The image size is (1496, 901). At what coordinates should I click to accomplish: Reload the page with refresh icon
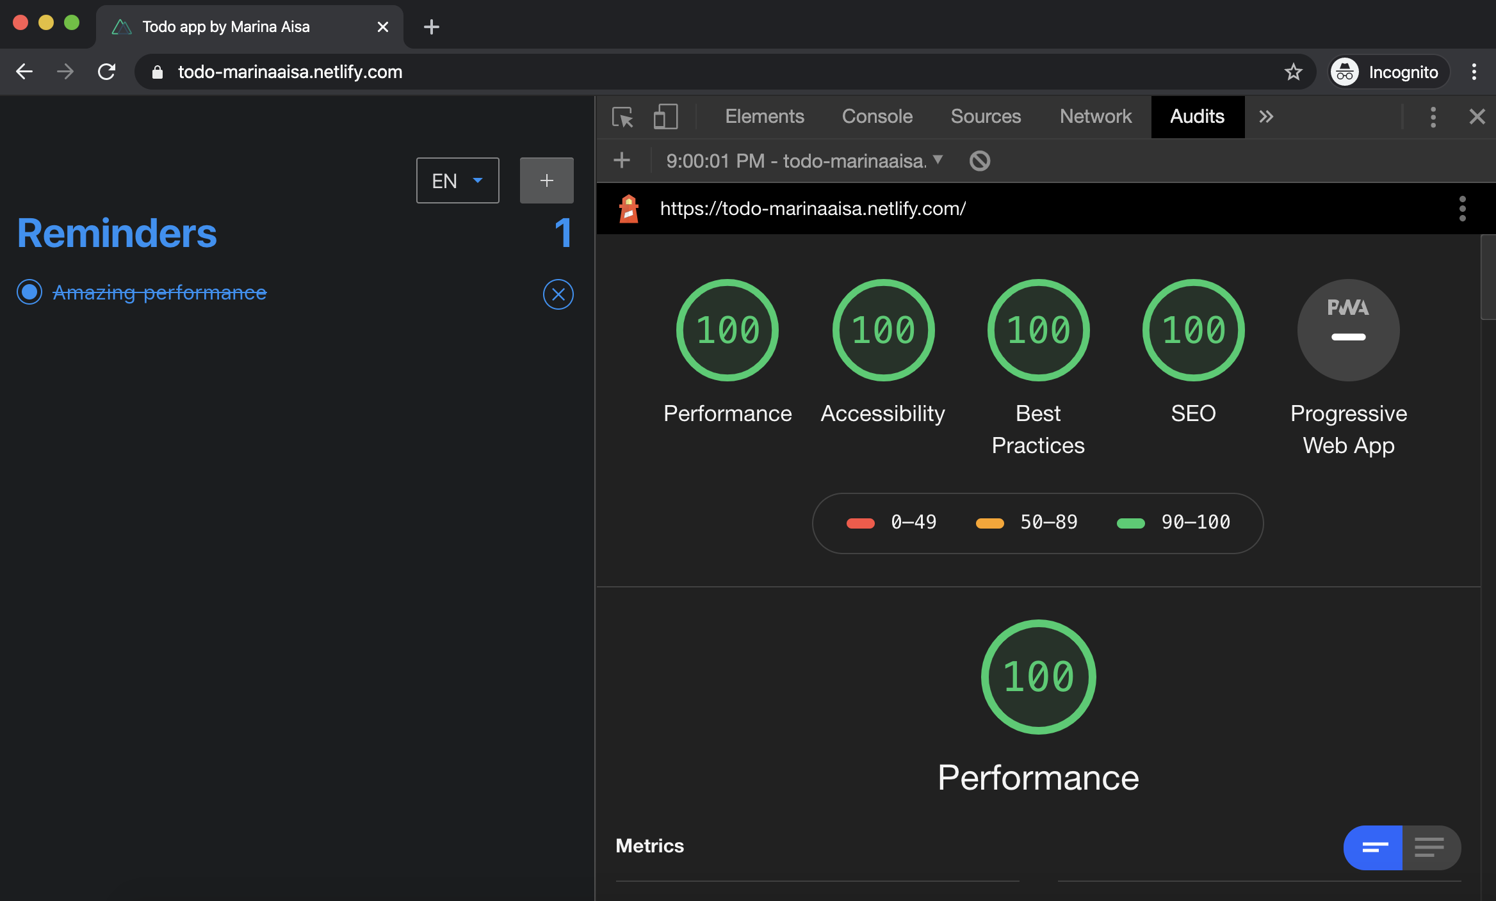(107, 72)
